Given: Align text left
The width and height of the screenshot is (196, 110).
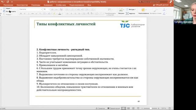Looking at the screenshot, I should [67, 13].
